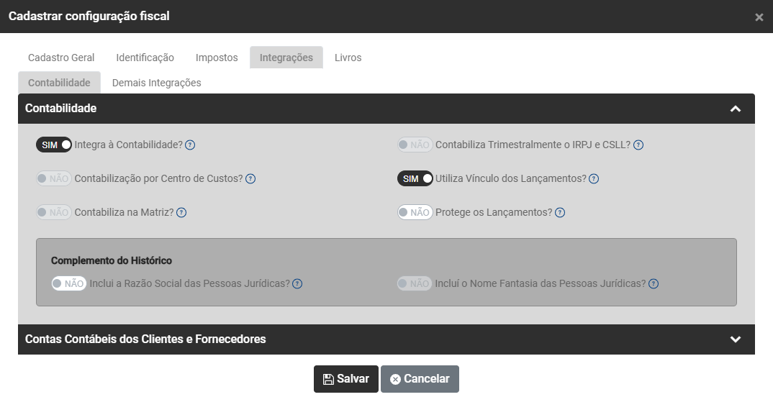Click help icon beside Protege os Lançamentos
This screenshot has height=397, width=773.
[560, 212]
